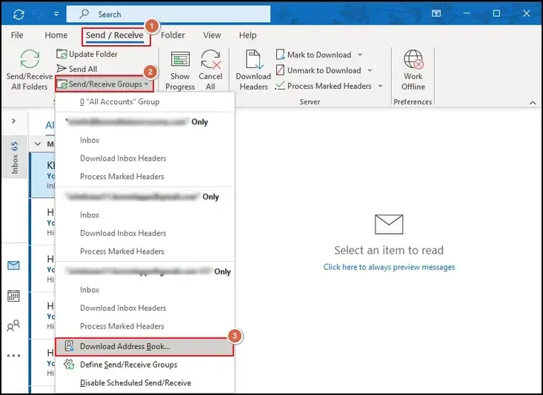Viewport: 543px width, 395px height.
Task: Open the Folder tab
Action: pyautogui.click(x=173, y=35)
